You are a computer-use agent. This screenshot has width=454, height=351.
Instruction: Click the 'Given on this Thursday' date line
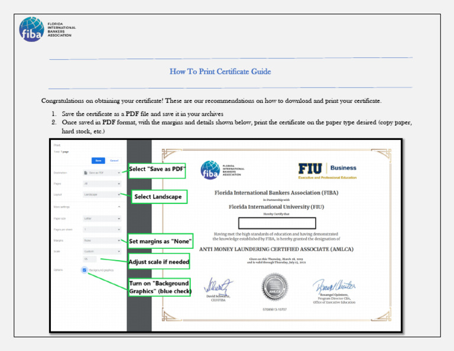(276, 259)
